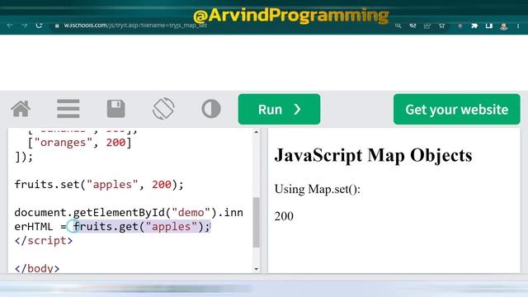
Task: Open the hamburger menu icon
Action: click(x=68, y=109)
